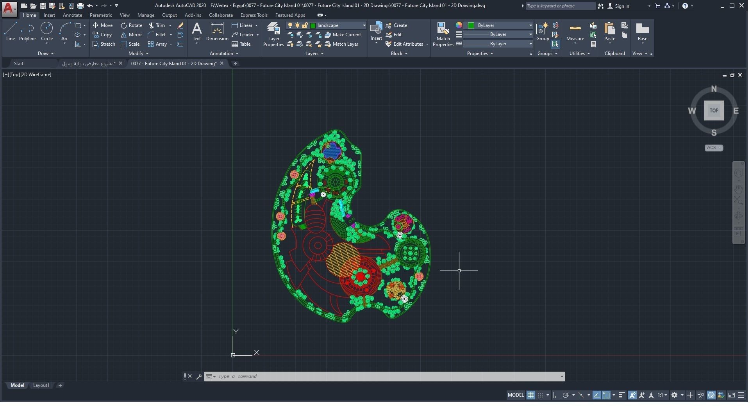Click Create block button
This screenshot has height=406, width=750.
396,25
